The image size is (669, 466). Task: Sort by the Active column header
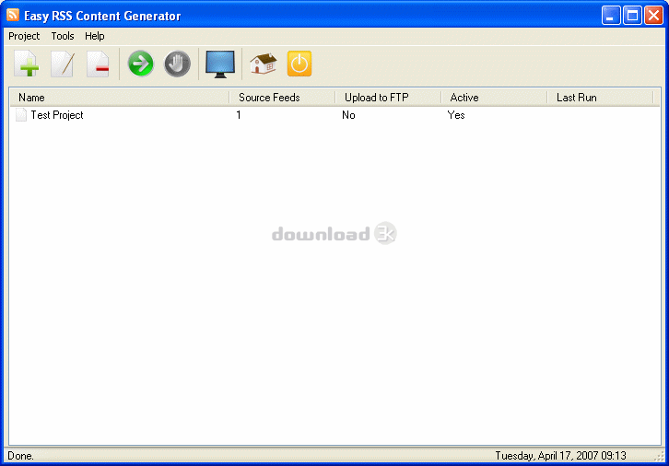click(x=494, y=98)
